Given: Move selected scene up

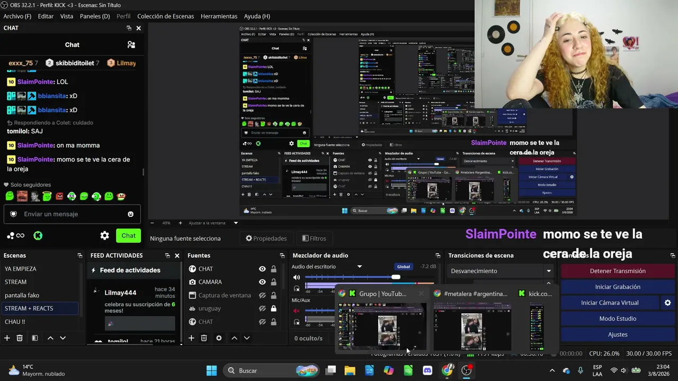Looking at the screenshot, I should [50, 338].
